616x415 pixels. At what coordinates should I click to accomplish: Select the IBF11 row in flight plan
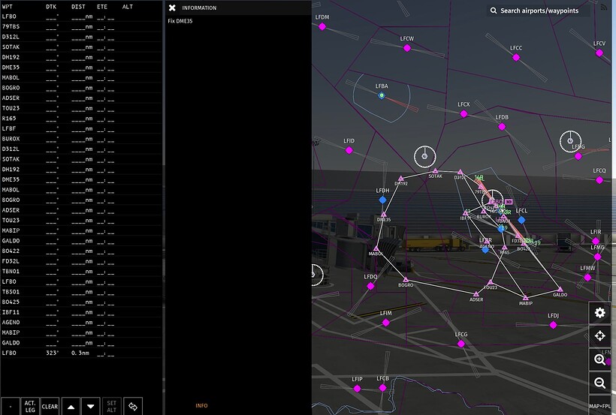81,312
